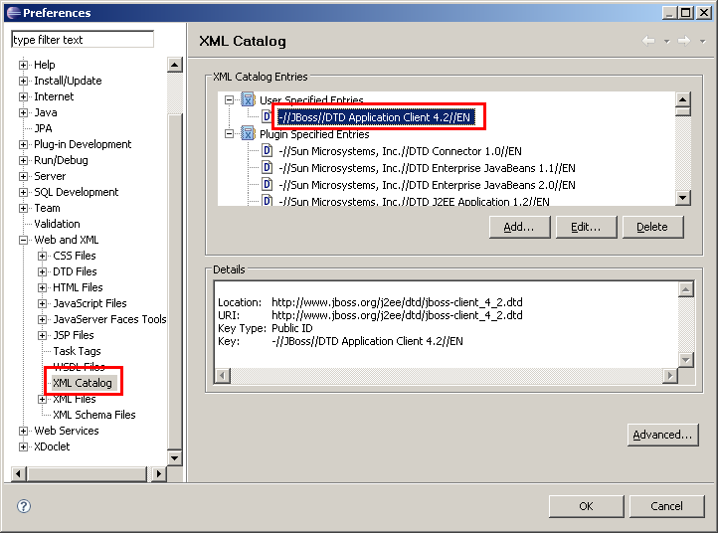Click the forward navigation arrow icon
Viewport: 718px width, 533px height.
(x=684, y=41)
